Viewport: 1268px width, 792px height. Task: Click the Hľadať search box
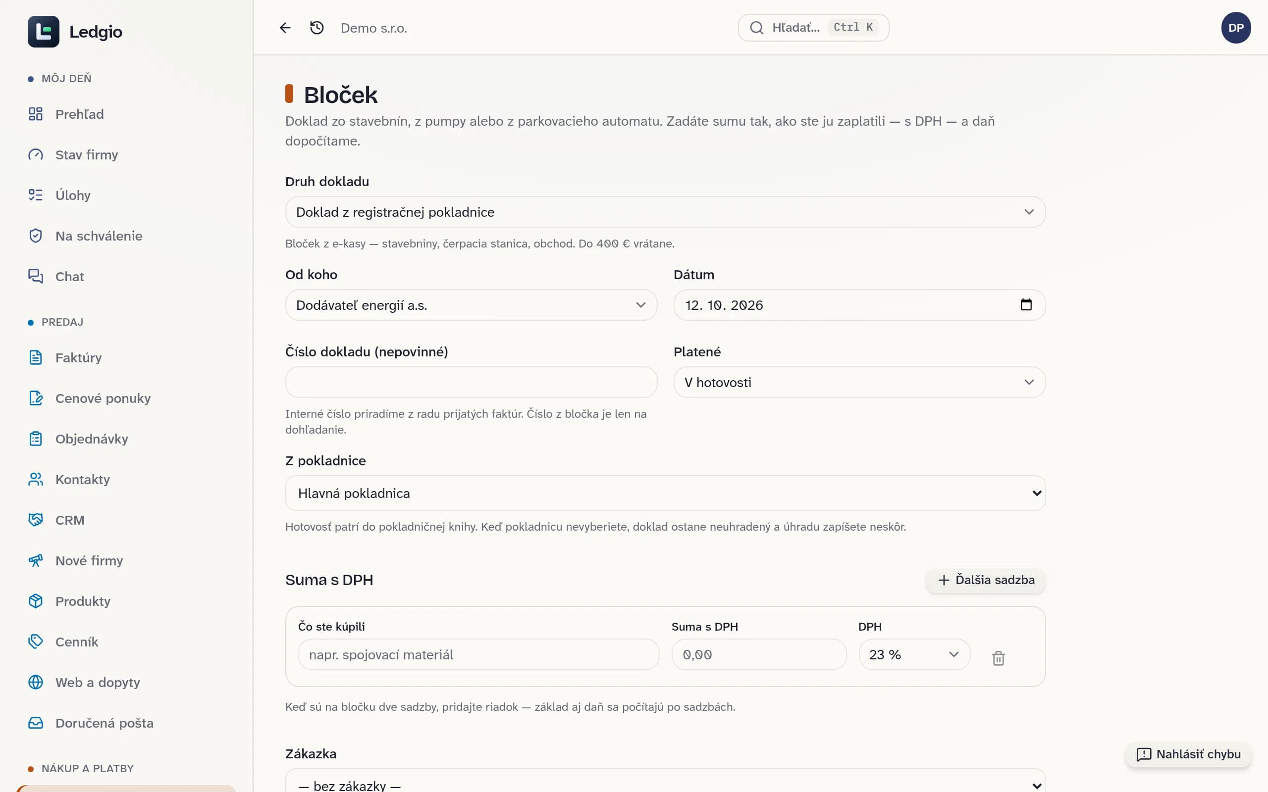813,28
